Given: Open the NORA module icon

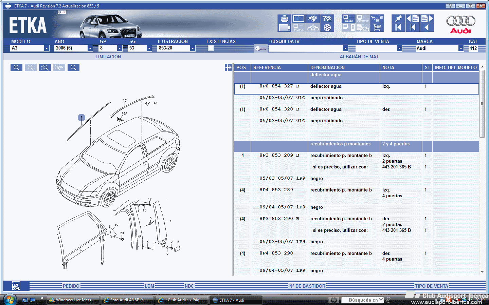Looking at the screenshot, I should pos(299,27).
